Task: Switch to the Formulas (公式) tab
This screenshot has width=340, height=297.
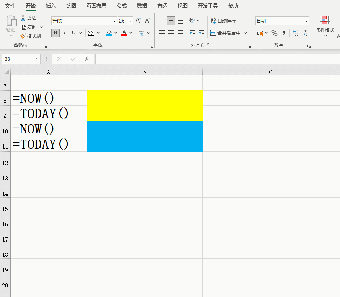Action: coord(122,6)
